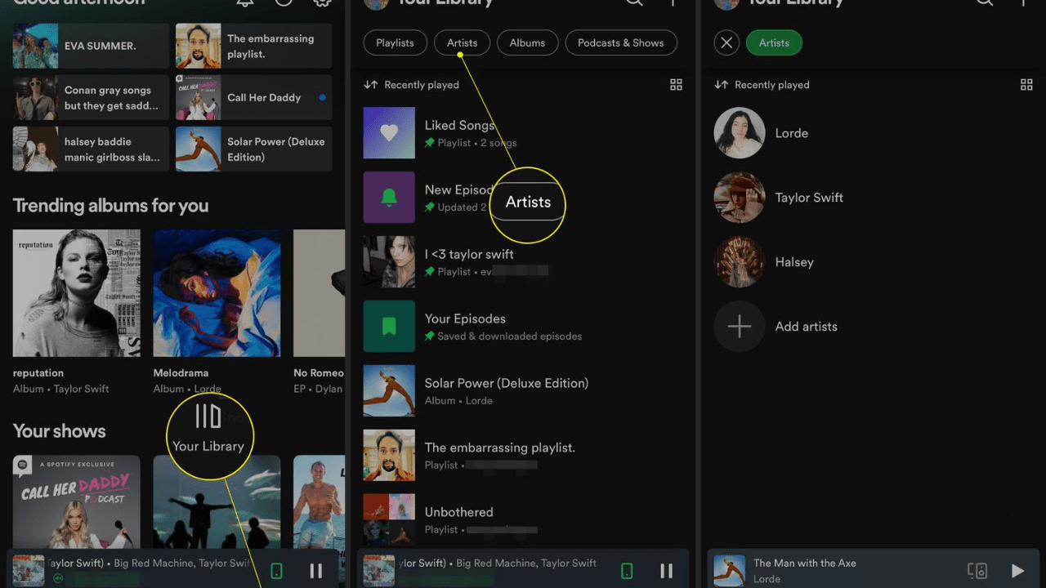Open Melodrama album cover by Lorde
This screenshot has height=588, width=1046.
(x=217, y=293)
